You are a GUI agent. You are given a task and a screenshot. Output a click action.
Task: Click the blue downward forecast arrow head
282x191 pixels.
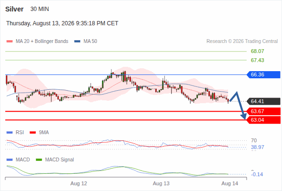pos(244,117)
